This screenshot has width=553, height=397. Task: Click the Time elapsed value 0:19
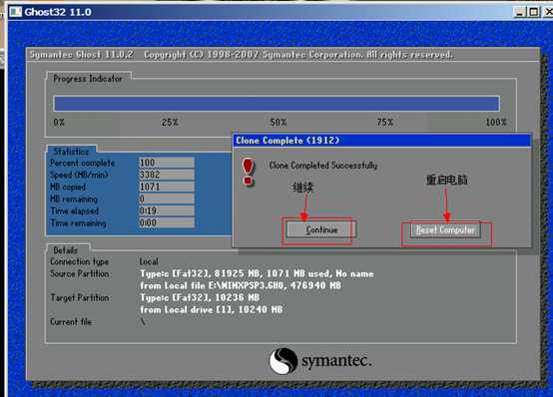(166, 210)
